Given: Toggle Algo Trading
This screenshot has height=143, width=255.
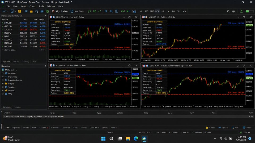Looking at the screenshot, I should (60, 11).
